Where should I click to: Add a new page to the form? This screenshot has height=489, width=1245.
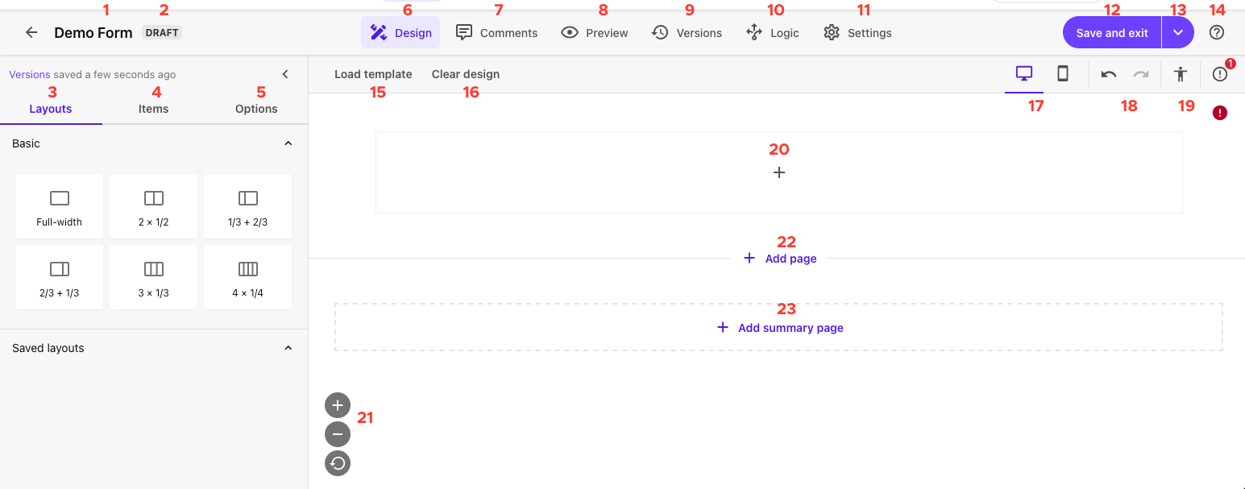[x=779, y=258]
